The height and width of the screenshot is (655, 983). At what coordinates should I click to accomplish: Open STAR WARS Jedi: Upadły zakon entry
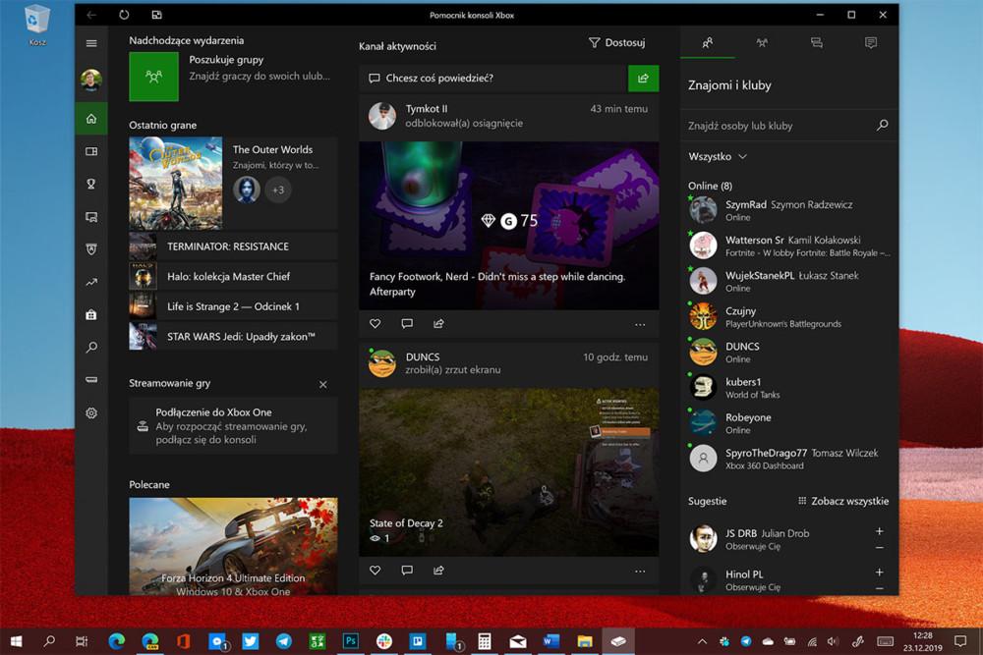[x=233, y=337]
